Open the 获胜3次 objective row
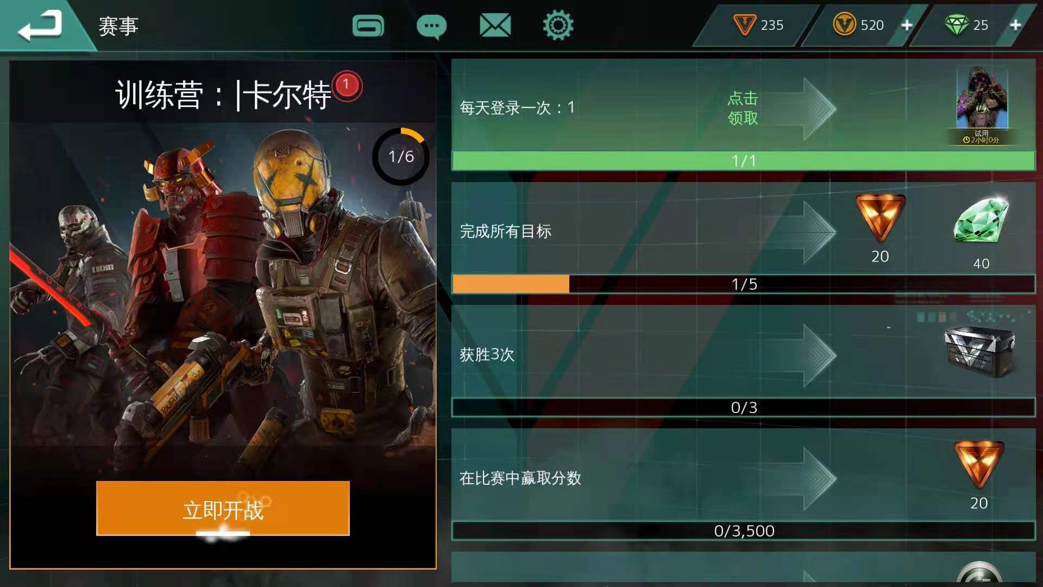The image size is (1043, 587). [743, 361]
